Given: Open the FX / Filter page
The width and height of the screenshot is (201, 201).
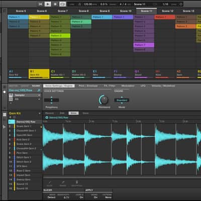Looking at the screenshot, I should [110, 86].
